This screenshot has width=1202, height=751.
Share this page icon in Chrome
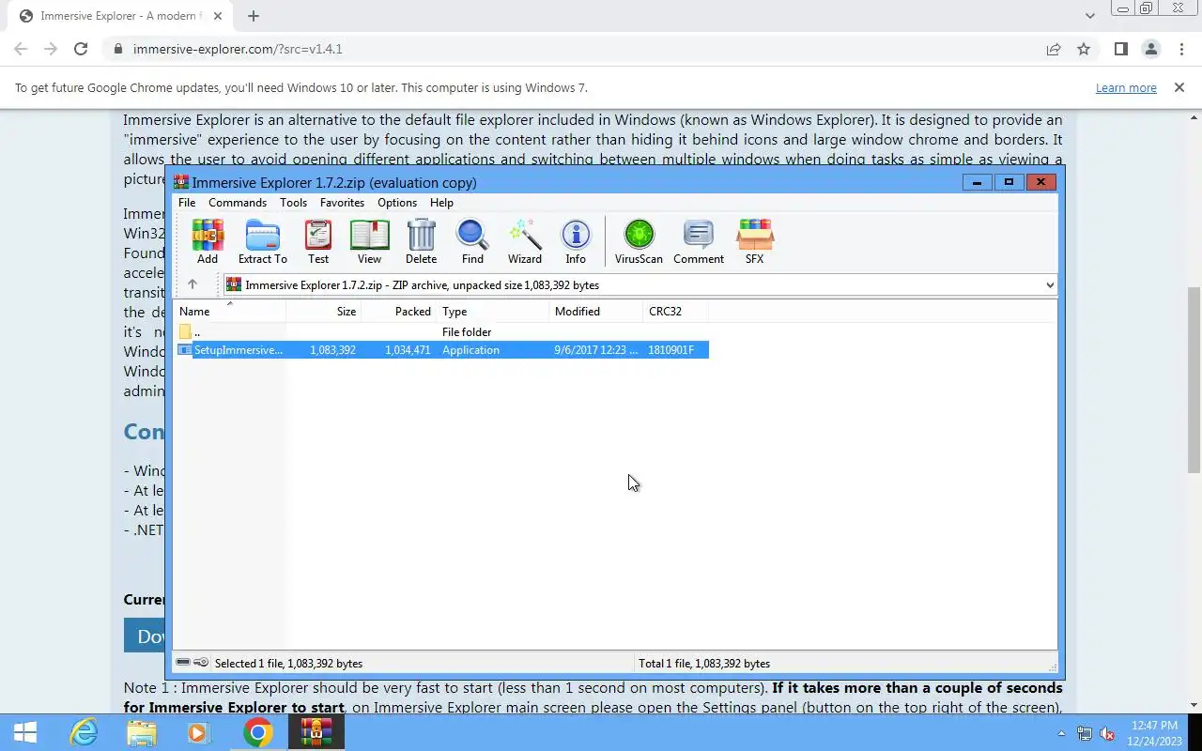click(x=1054, y=49)
